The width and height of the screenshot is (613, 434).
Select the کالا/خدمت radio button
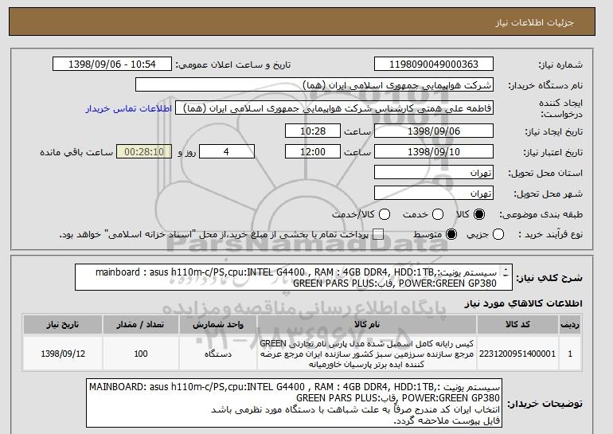click(385, 214)
